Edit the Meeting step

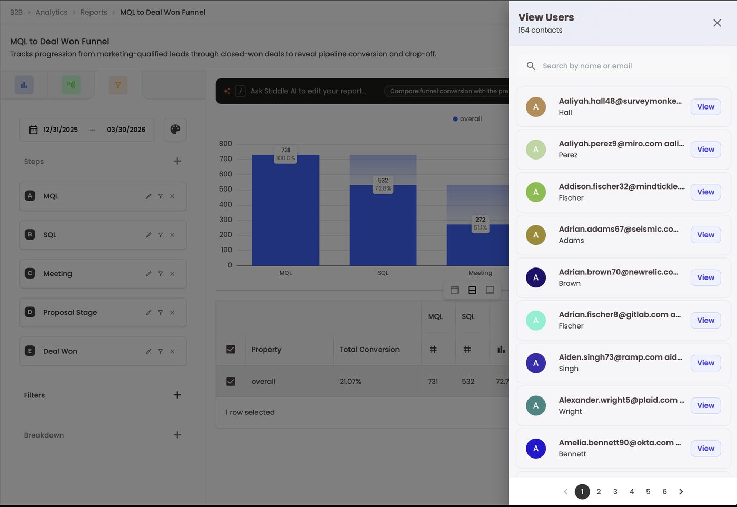point(148,274)
